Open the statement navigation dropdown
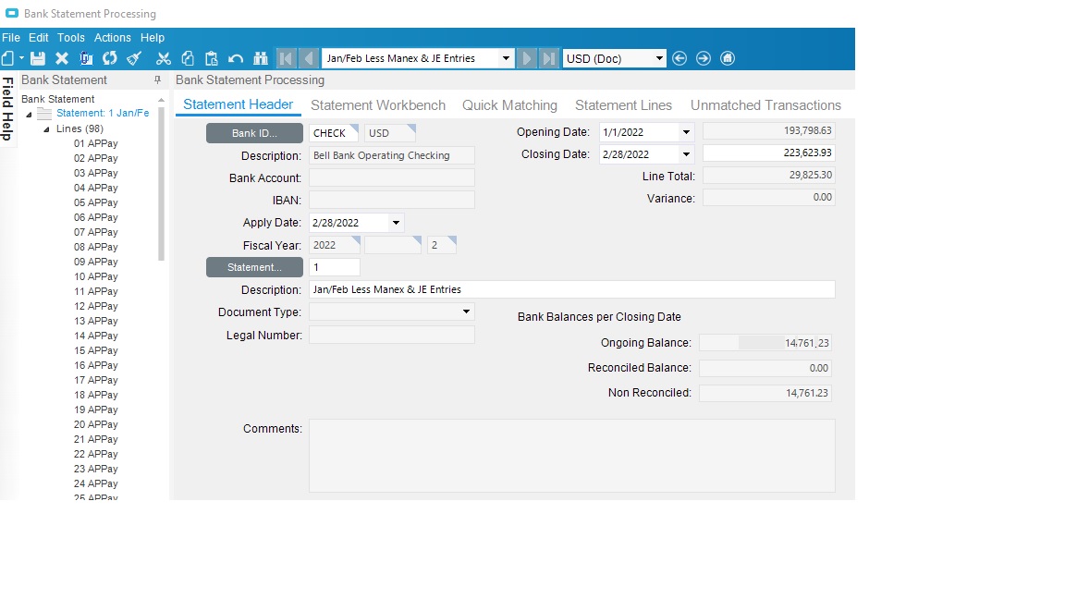Screen dimensions: 1065x599 tap(506, 58)
